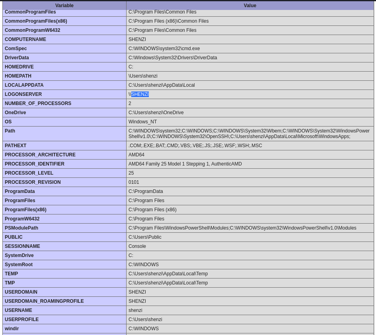Select the value 2 for NUMBER_OF_PROCESSORS

tap(130, 103)
